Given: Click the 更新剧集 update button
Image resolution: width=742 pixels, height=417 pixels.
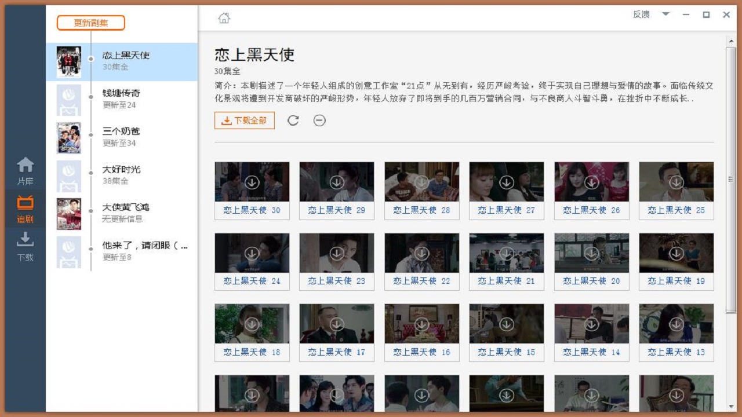Looking at the screenshot, I should [x=90, y=23].
